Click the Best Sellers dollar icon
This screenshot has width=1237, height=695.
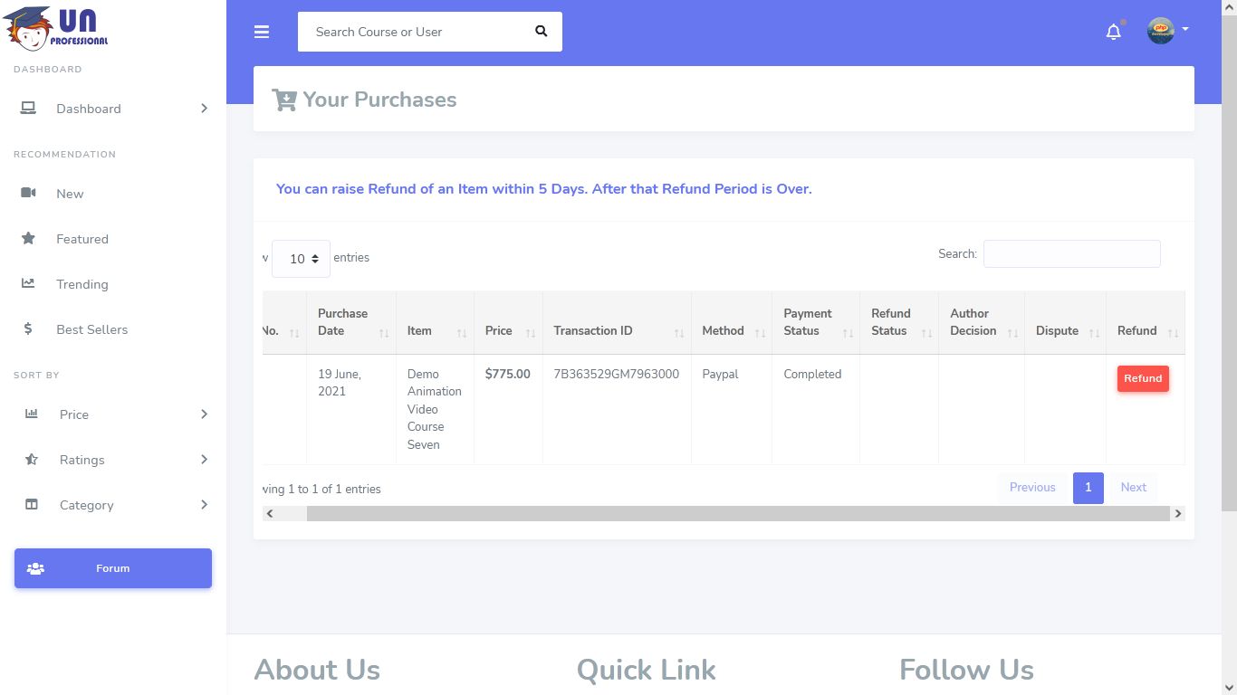[28, 329]
